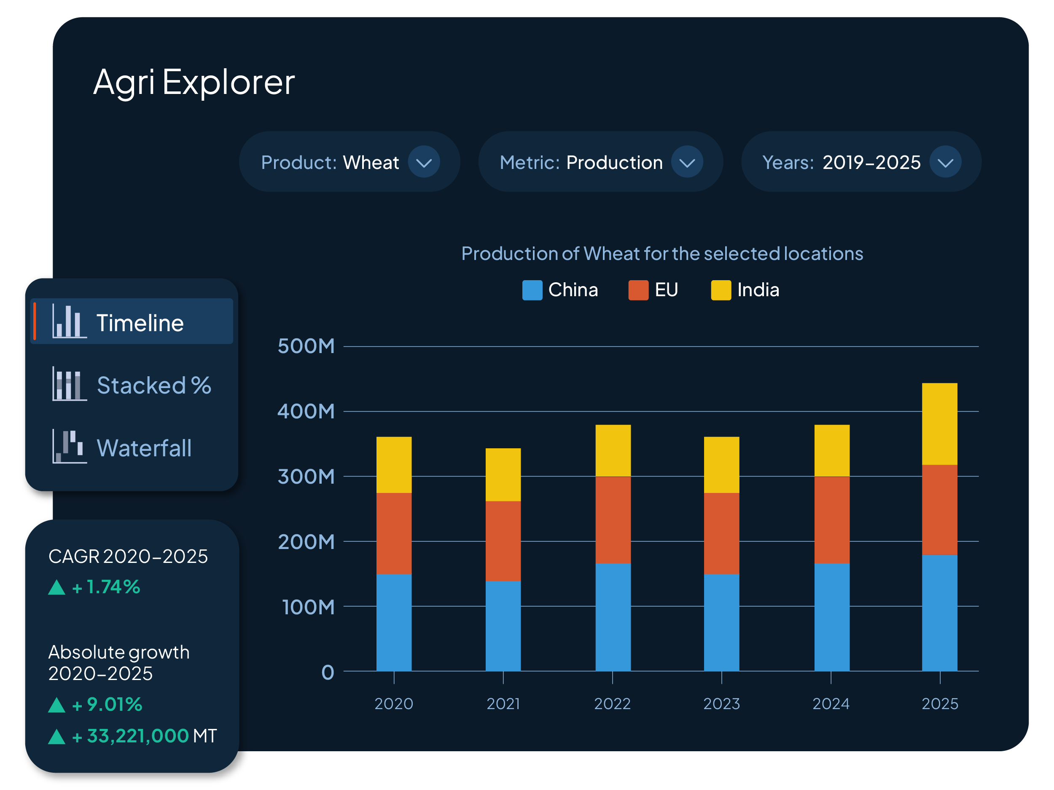Select the Waterfall view tab
The image size is (1054, 790).
144,448
